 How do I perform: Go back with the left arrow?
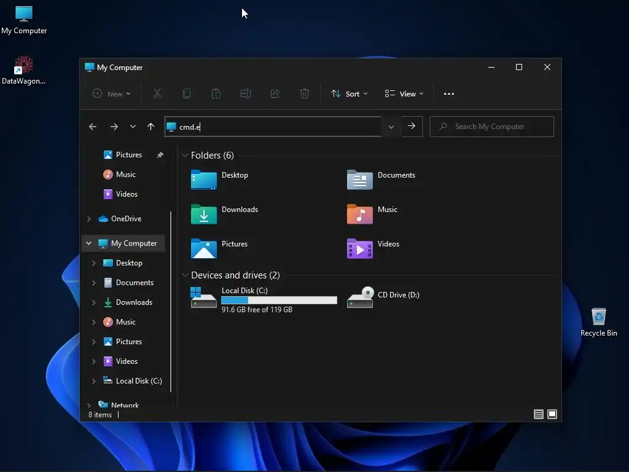(x=93, y=127)
